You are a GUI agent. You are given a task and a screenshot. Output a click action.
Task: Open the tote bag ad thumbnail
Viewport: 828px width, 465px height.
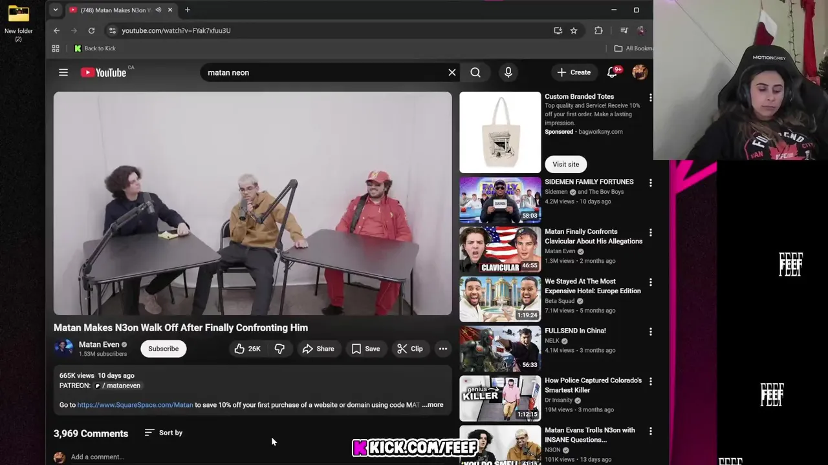tap(500, 132)
